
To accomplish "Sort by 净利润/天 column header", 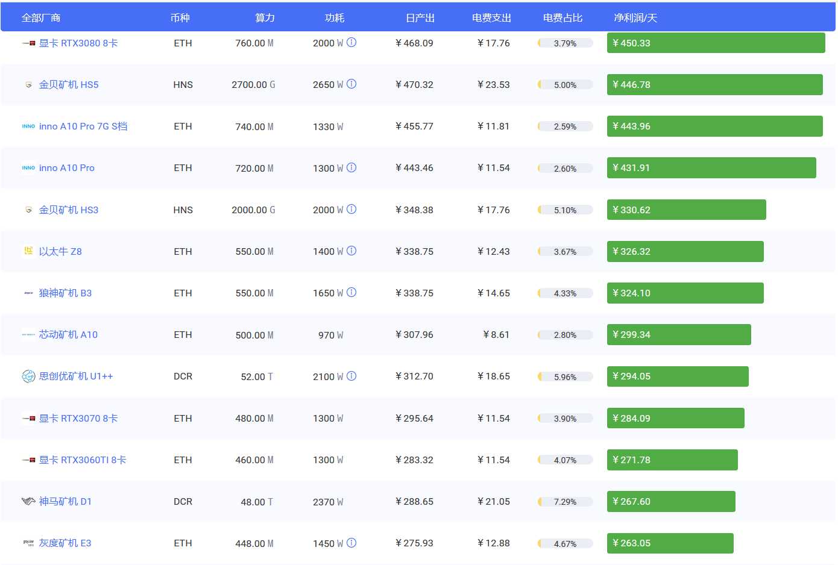I will (635, 18).
